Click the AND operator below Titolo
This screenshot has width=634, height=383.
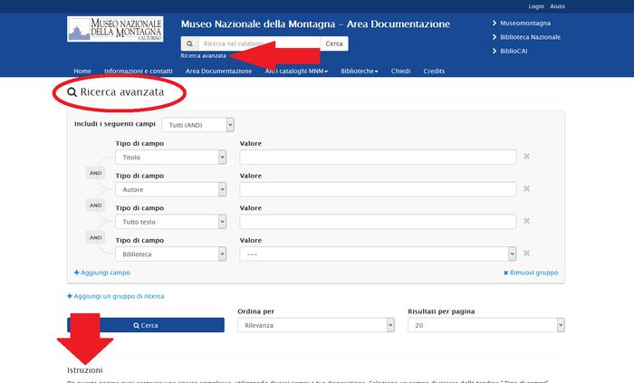pos(95,173)
